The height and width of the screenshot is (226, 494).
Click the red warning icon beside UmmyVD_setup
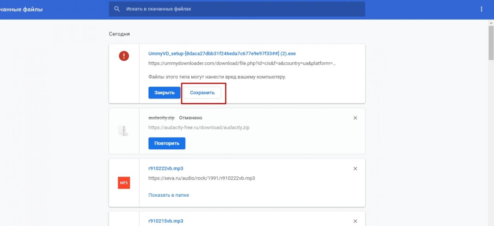point(123,56)
